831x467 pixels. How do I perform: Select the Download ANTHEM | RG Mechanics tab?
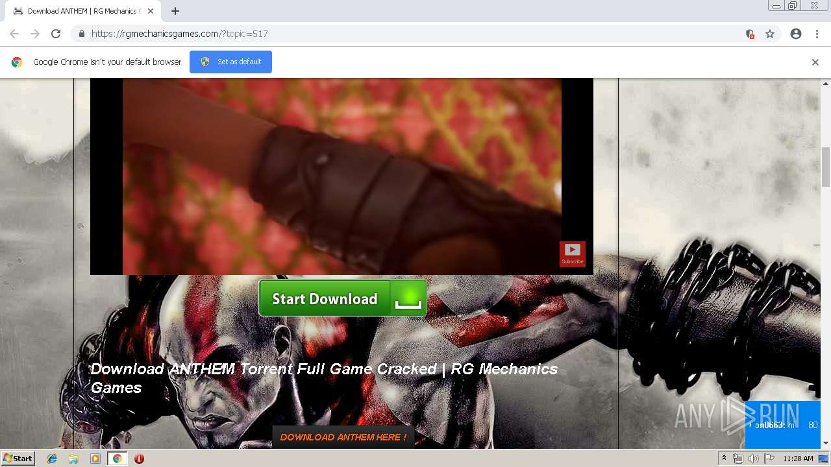point(83,11)
